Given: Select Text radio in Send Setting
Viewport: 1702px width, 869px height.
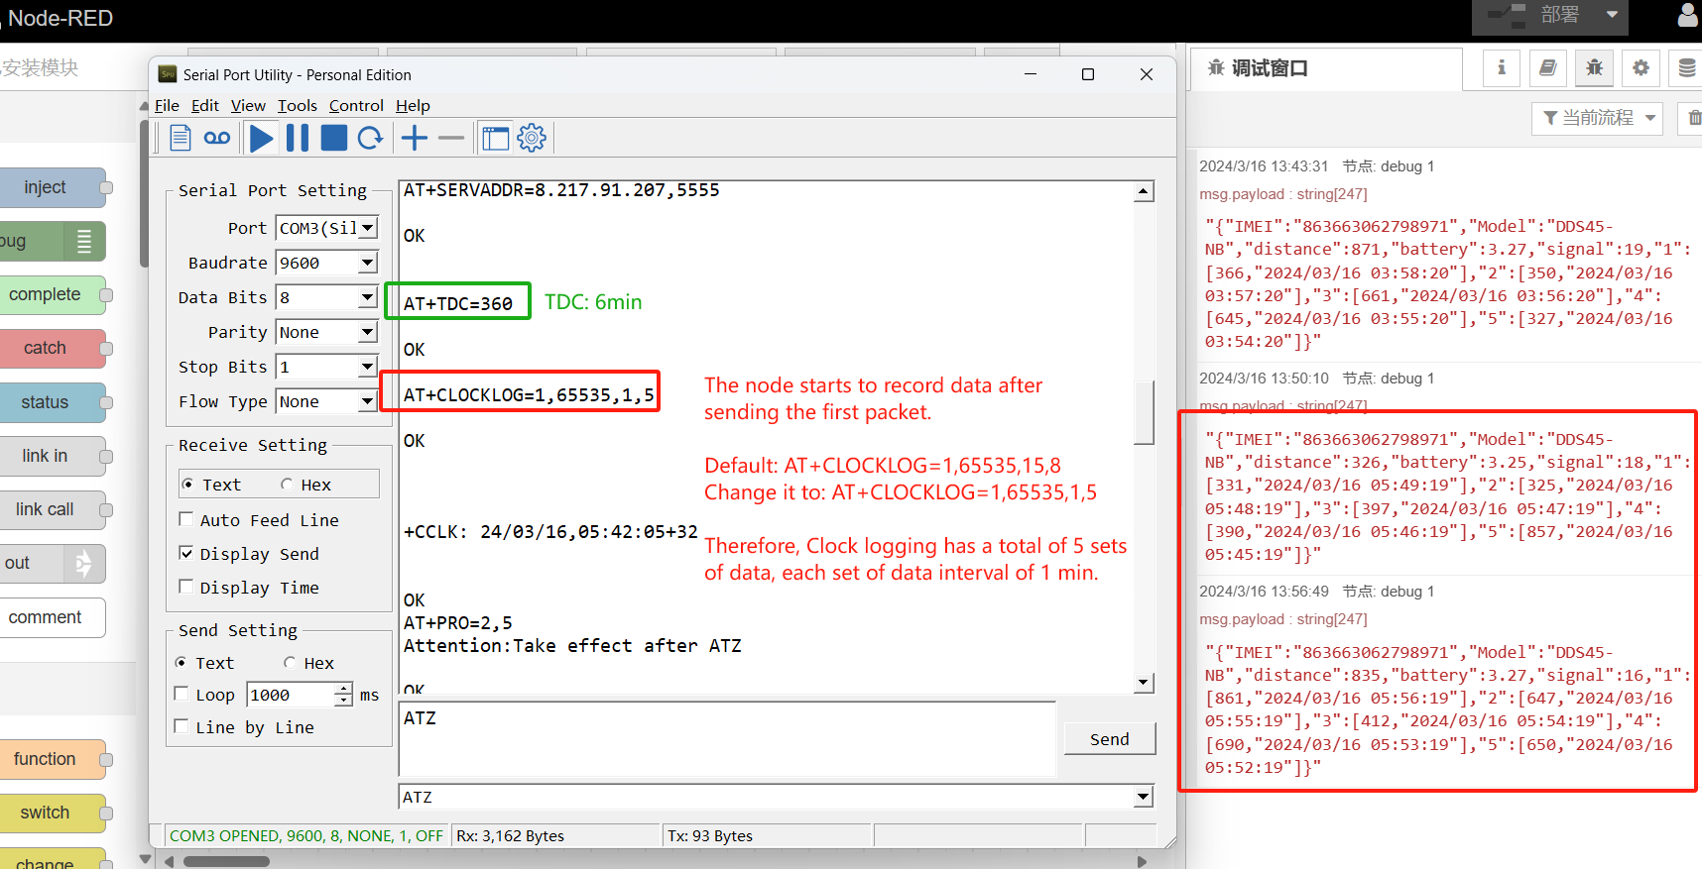Looking at the screenshot, I should click(181, 663).
